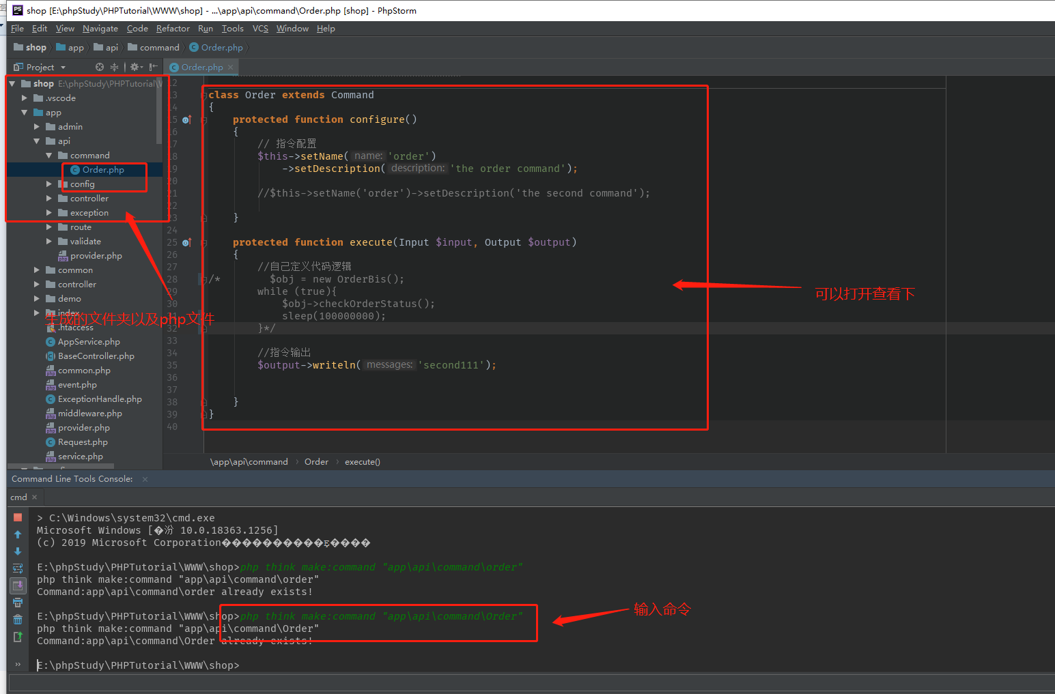Open the Project view mode dropdown
1055x694 pixels.
tap(62, 67)
